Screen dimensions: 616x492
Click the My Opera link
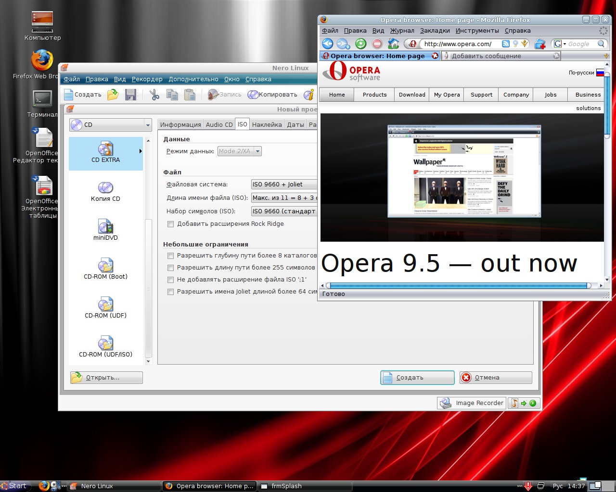click(x=447, y=95)
